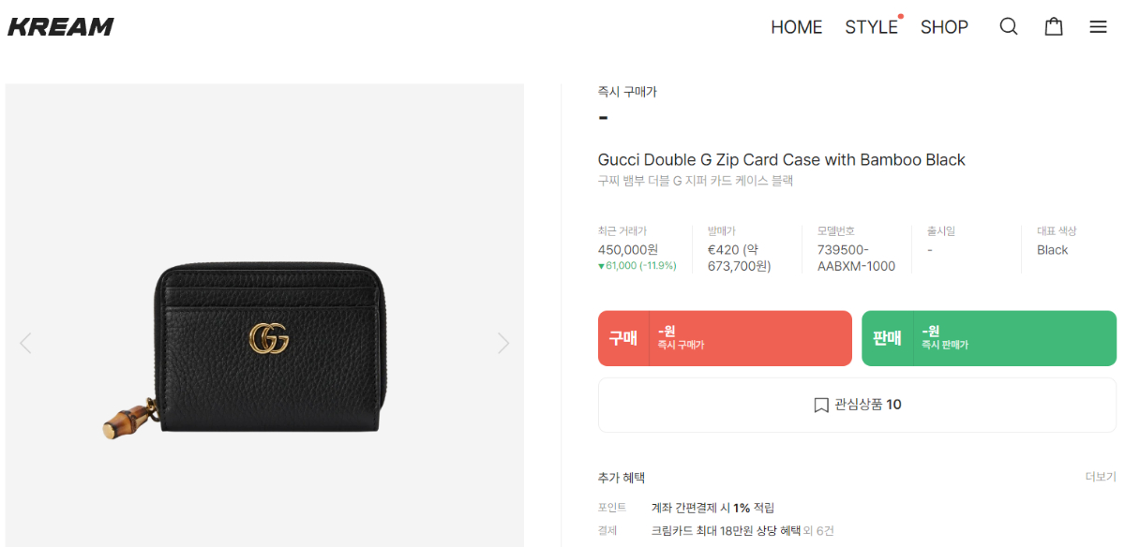Open the SHOP menu item
The height and width of the screenshot is (547, 1125).
(944, 27)
